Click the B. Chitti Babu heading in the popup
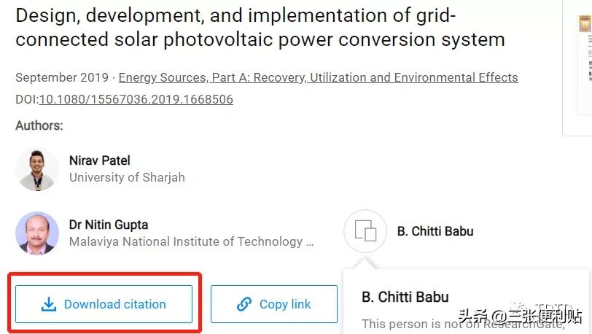Screen dimensions: 592x334 point(405,297)
